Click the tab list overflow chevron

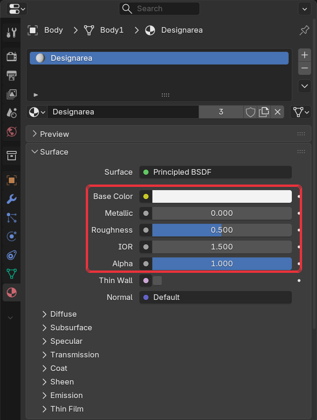[x=10, y=318]
